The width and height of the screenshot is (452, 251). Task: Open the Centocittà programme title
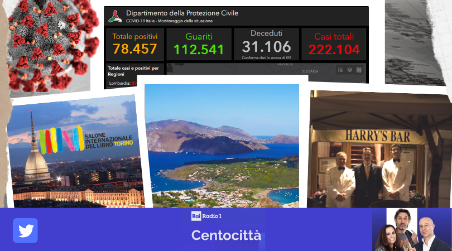coord(227,235)
